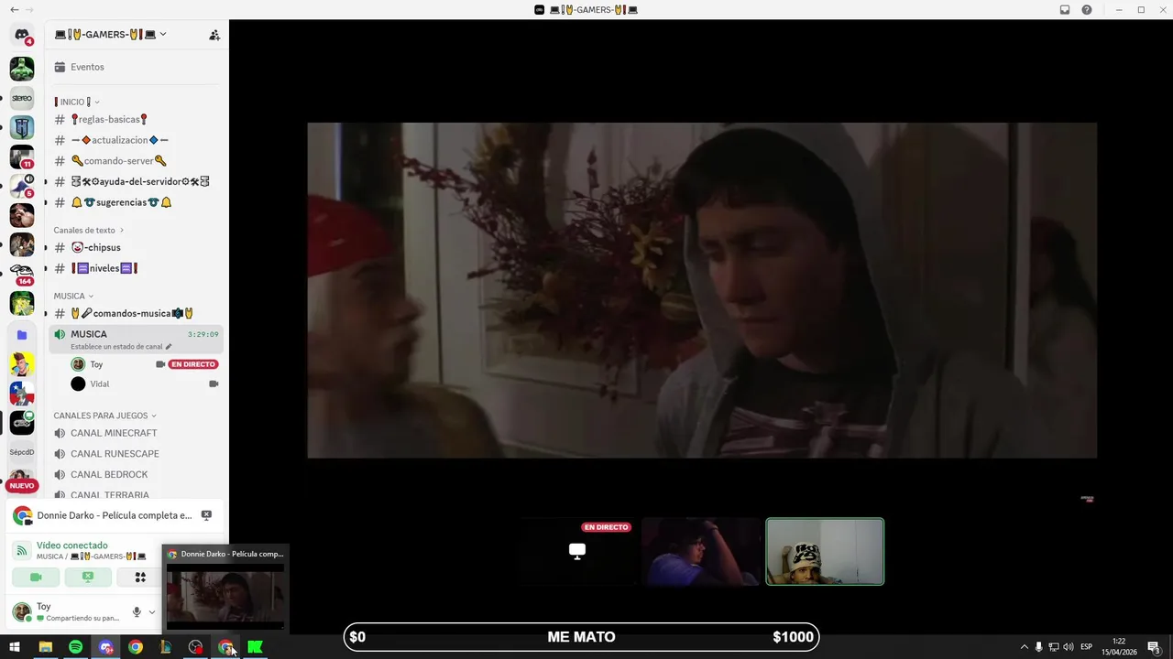The width and height of the screenshot is (1173, 659).
Task: Toggle screen share button in voice panel
Action: (88, 577)
